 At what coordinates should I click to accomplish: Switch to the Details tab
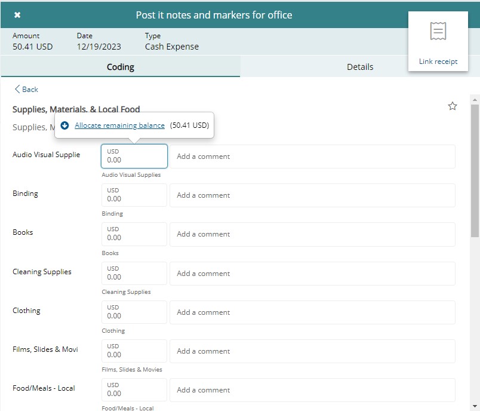(360, 67)
